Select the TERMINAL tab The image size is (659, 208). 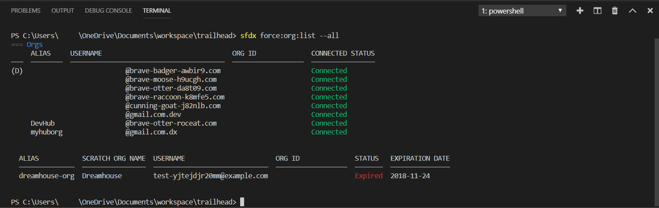point(157,11)
